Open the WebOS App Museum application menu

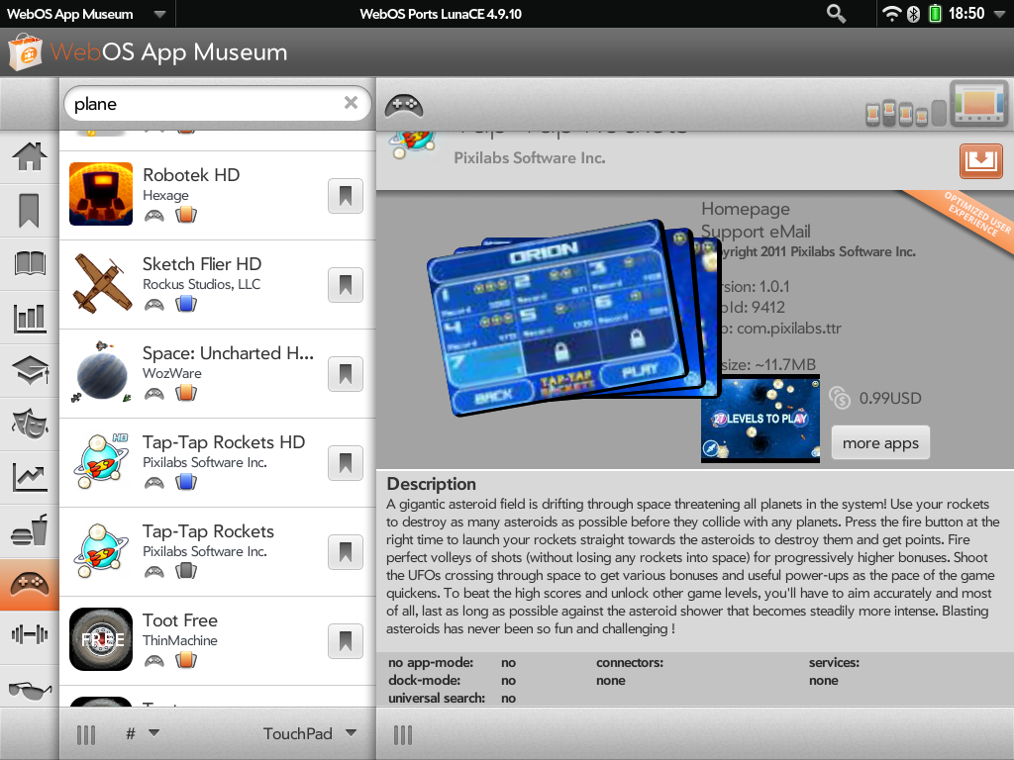[86, 14]
